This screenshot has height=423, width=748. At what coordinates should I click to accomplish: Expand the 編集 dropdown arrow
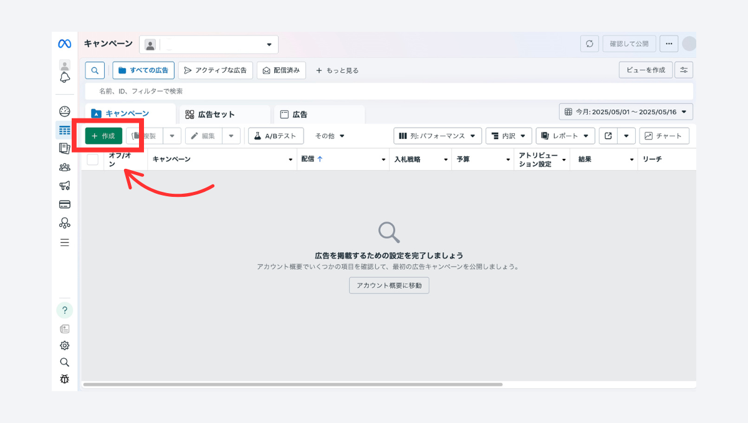pos(231,136)
